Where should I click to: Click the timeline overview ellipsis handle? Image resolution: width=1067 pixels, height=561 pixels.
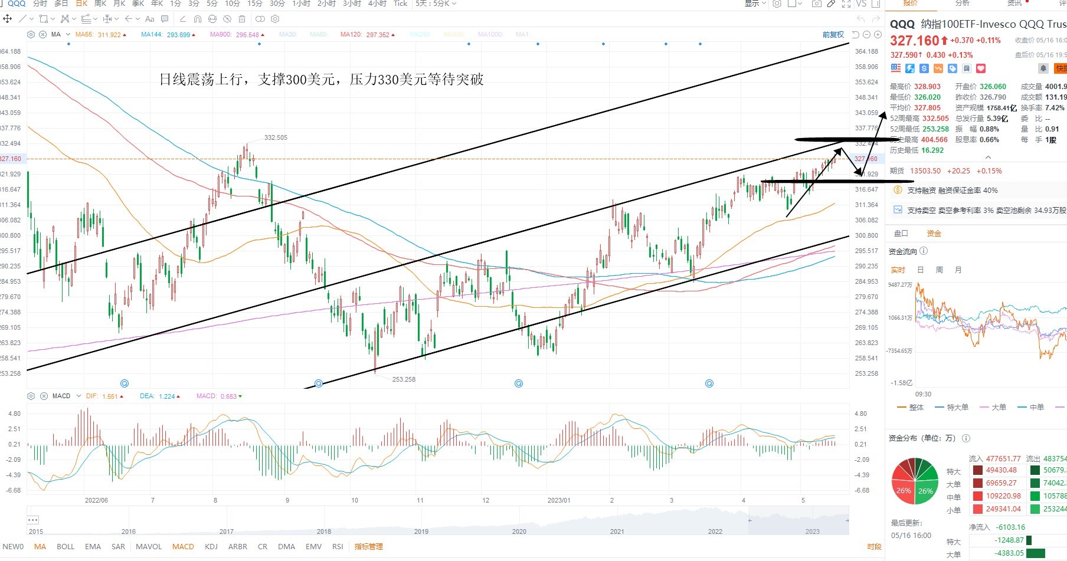click(33, 520)
